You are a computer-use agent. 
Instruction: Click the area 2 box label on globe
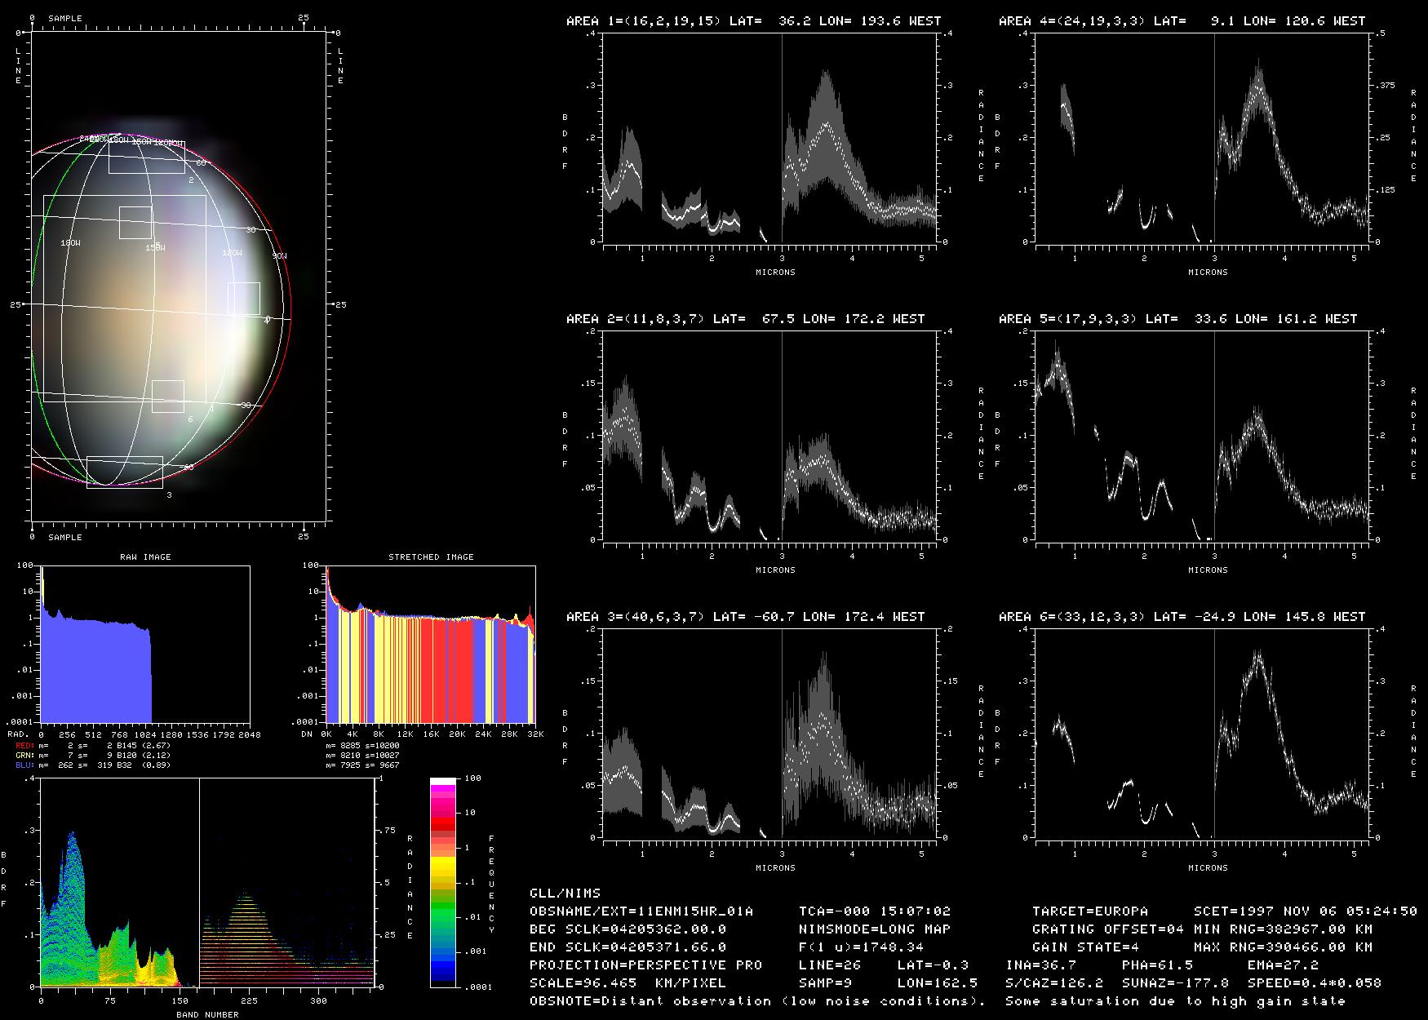pos(191,180)
